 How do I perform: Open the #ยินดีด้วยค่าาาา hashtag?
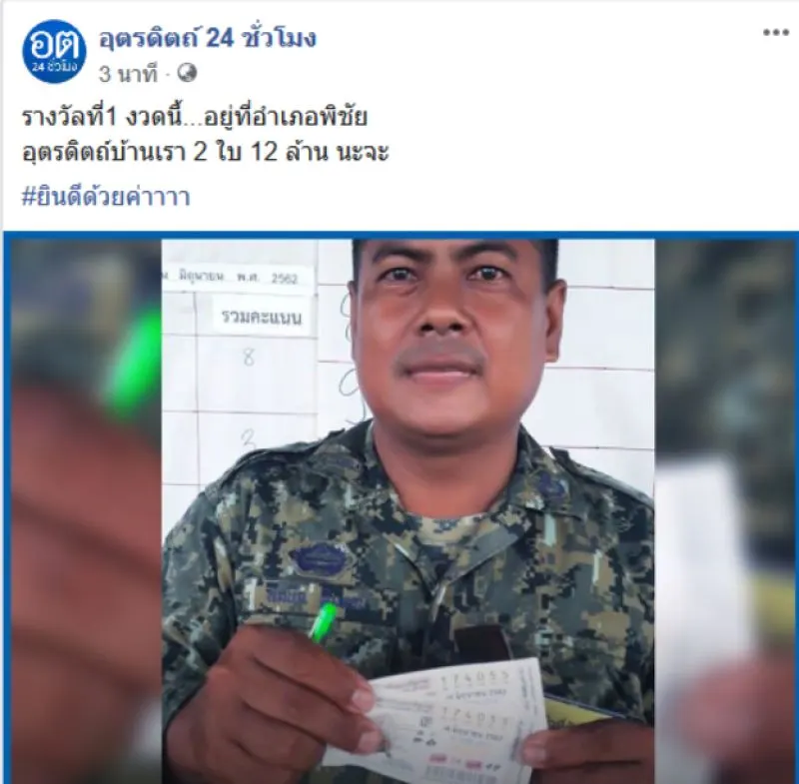point(106,197)
